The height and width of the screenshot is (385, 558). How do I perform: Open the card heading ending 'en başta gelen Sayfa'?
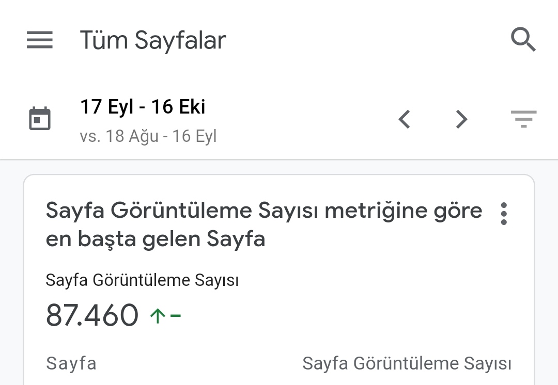(264, 224)
